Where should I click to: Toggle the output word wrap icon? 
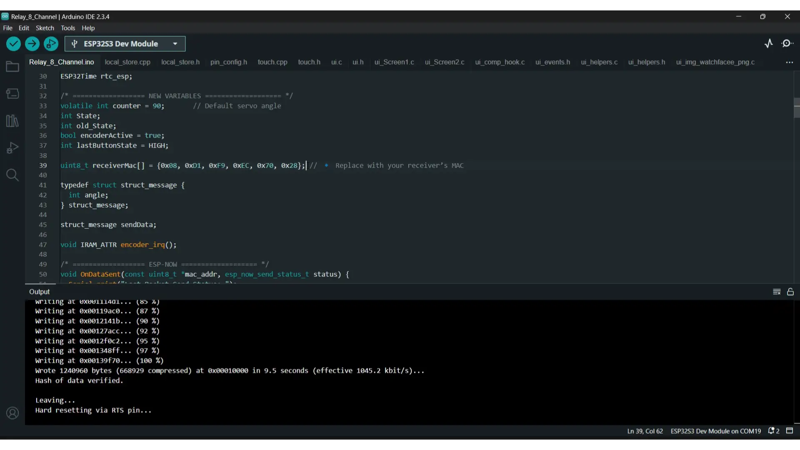point(777,292)
